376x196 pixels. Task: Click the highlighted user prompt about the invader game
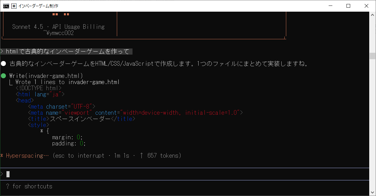click(68, 52)
